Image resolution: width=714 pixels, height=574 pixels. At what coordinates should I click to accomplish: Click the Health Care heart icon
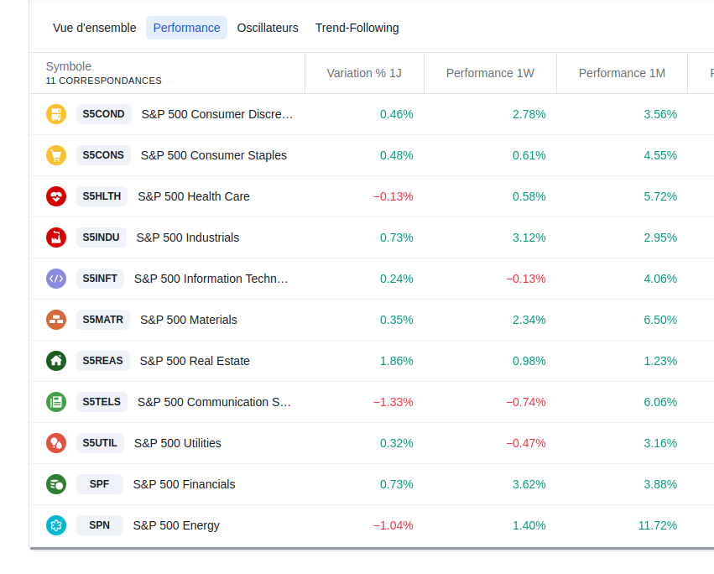click(56, 196)
